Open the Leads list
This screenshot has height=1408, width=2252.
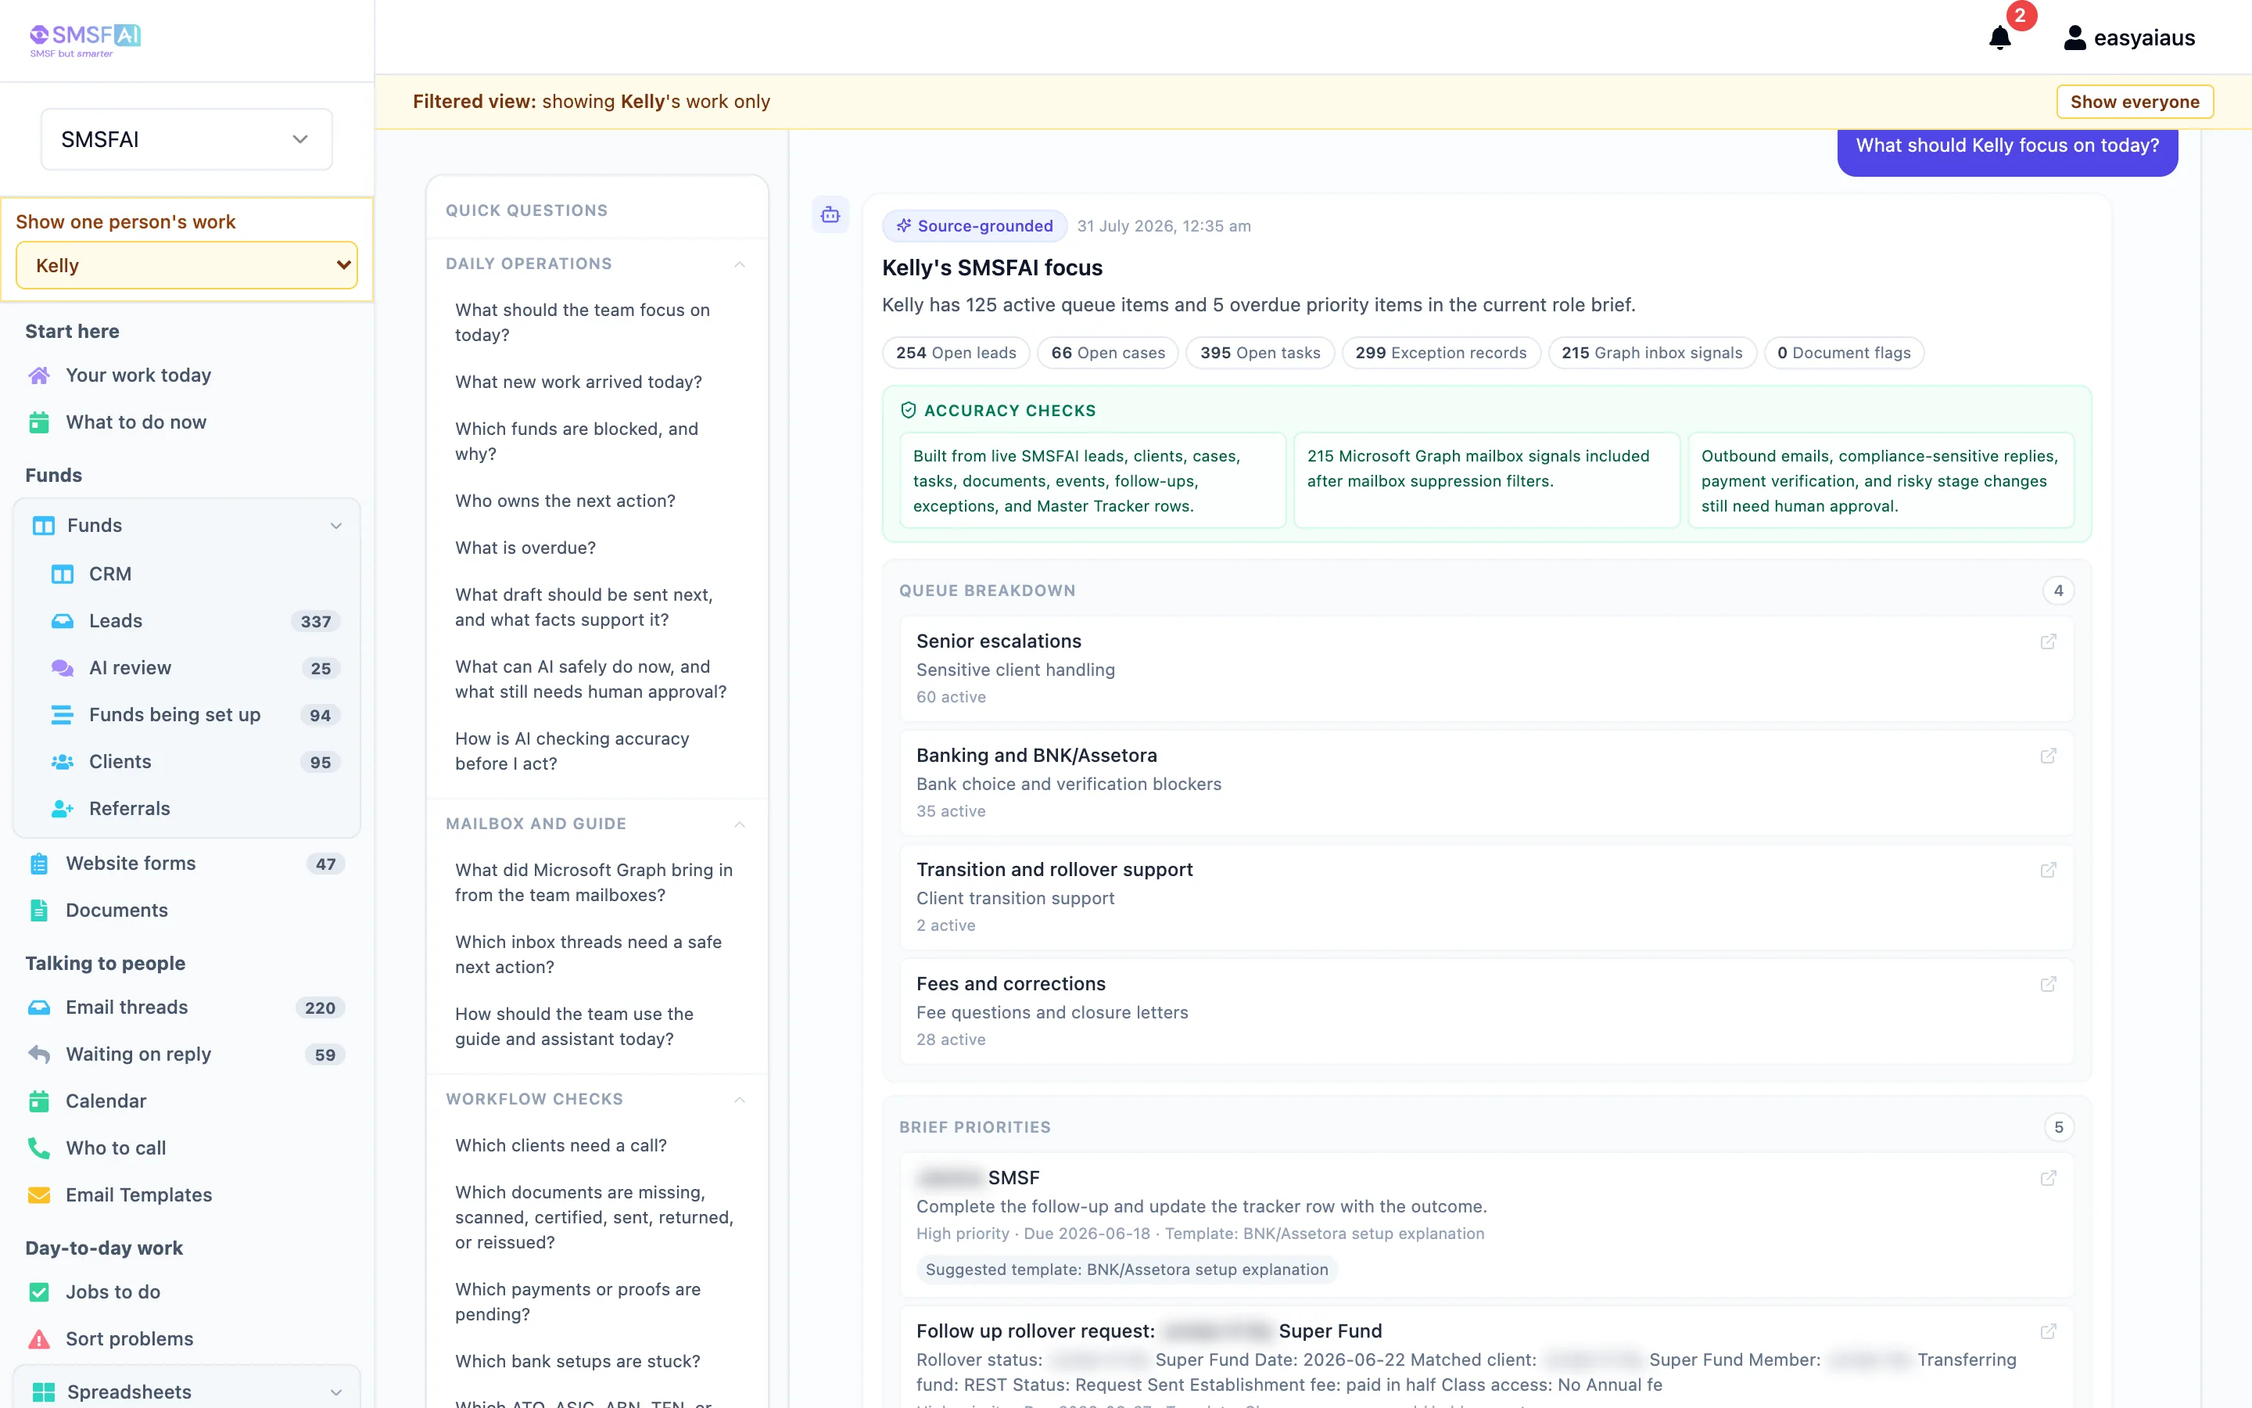pos(186,621)
